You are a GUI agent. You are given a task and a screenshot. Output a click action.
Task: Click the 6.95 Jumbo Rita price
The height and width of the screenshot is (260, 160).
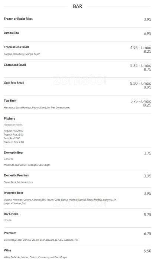point(147,33)
